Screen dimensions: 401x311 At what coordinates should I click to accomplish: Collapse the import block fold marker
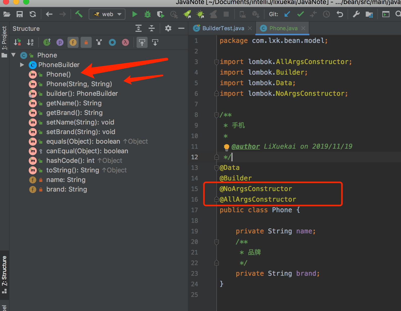216,62
